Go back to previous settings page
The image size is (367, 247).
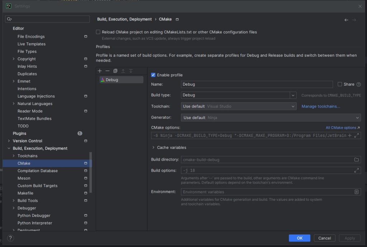[x=347, y=20]
